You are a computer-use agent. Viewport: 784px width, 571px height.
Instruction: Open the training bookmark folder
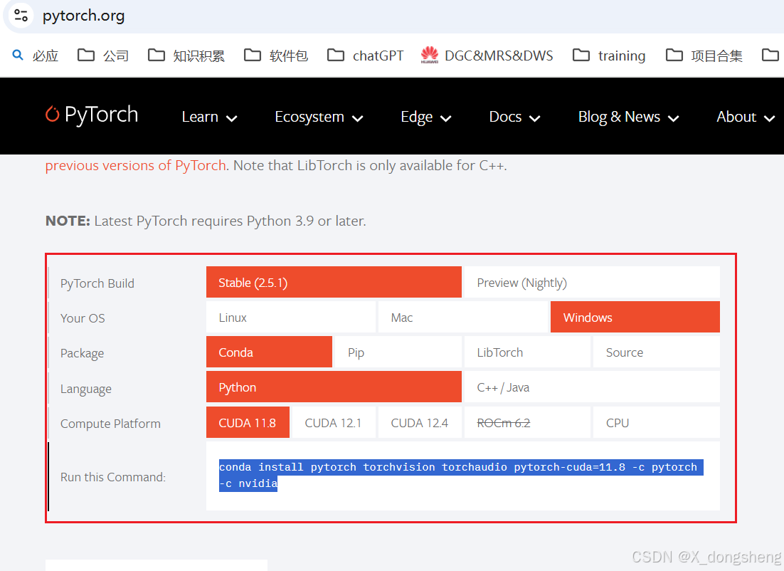coord(609,56)
